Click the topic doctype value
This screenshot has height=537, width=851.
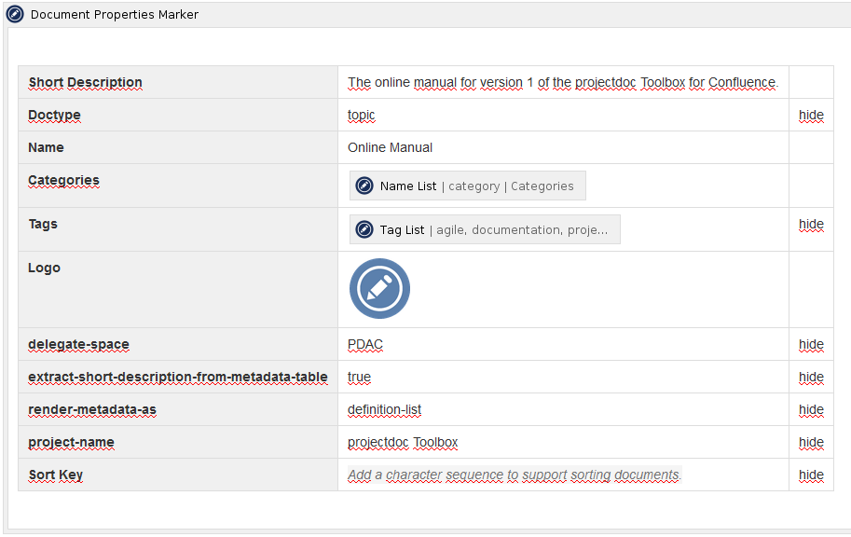click(x=361, y=116)
